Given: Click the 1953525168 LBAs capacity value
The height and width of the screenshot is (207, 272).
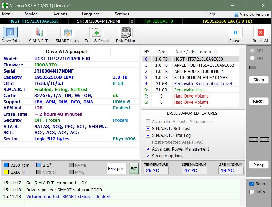Looking at the screenshot, I should pos(54,77).
